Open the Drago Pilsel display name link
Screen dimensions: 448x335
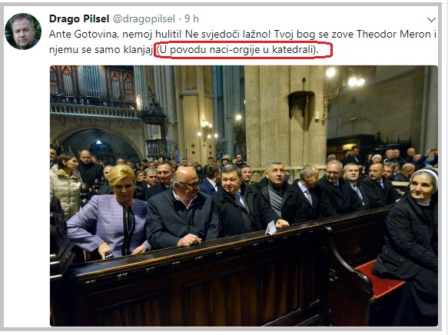[79, 19]
